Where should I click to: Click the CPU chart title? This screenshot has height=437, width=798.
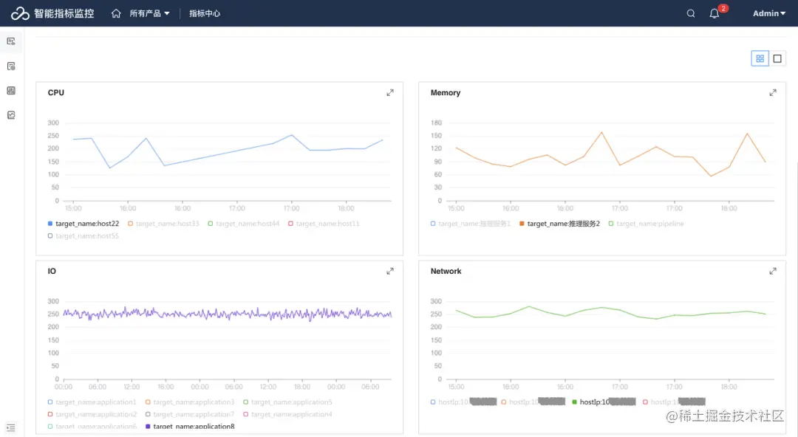tap(56, 92)
